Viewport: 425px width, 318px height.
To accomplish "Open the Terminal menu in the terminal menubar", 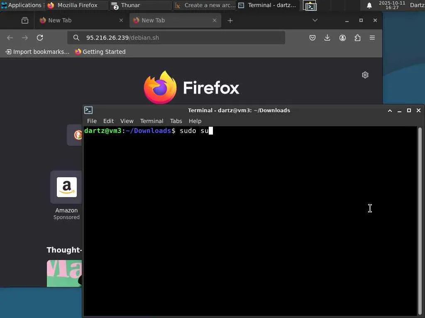I will pos(151,121).
